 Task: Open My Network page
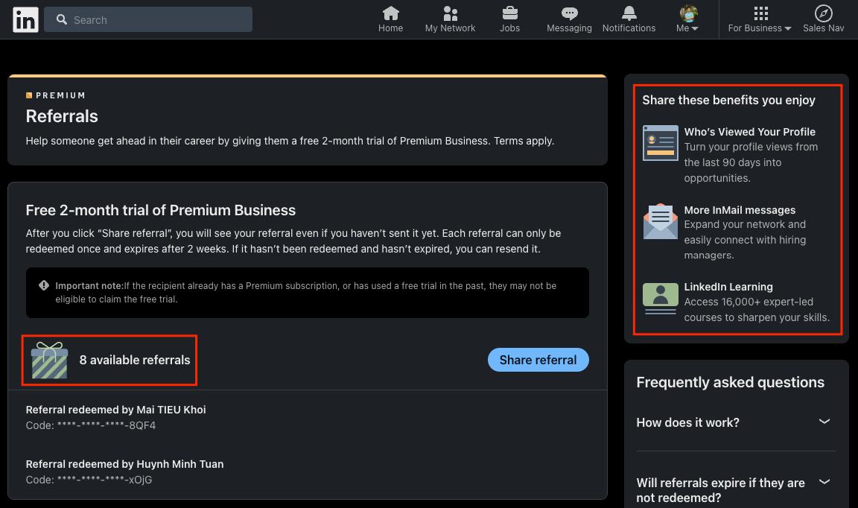tap(450, 19)
